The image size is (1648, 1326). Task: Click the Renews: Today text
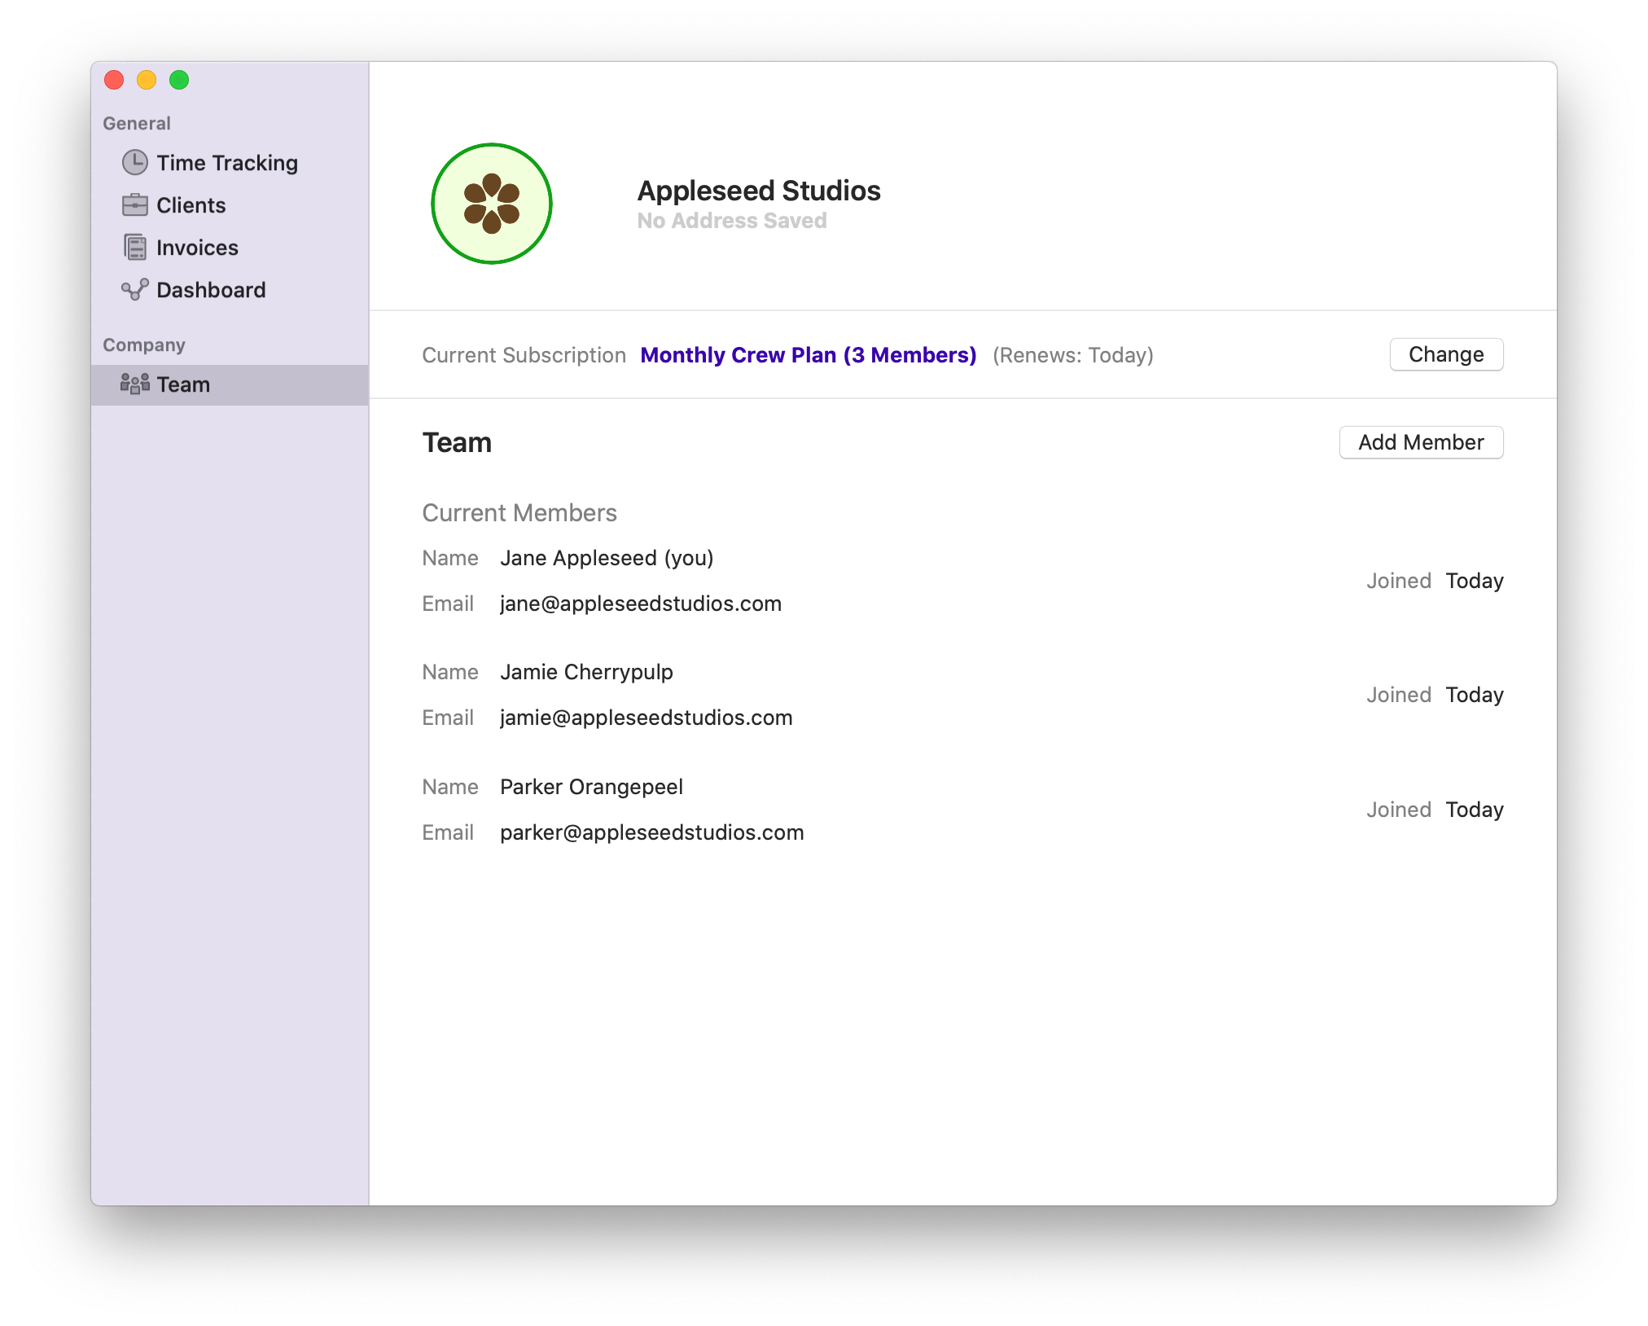[x=1072, y=355]
